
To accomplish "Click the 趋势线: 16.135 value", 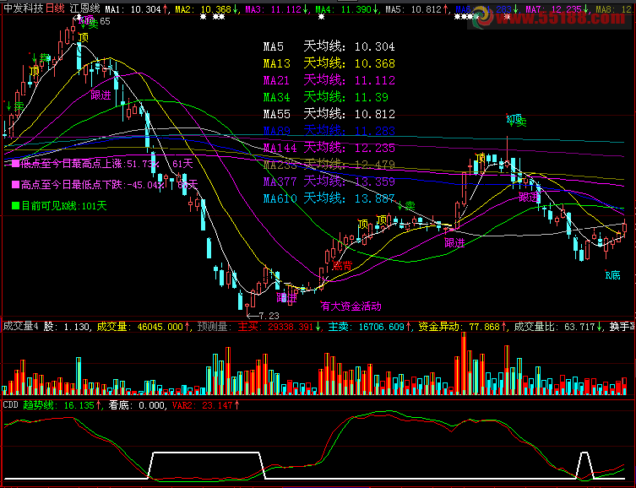I will click(62, 405).
